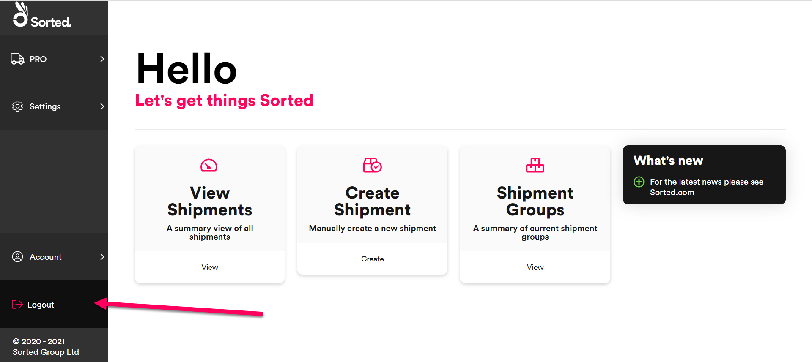This screenshot has height=362, width=812.
Task: Click the Shipment Groups boxes icon
Action: tap(535, 165)
